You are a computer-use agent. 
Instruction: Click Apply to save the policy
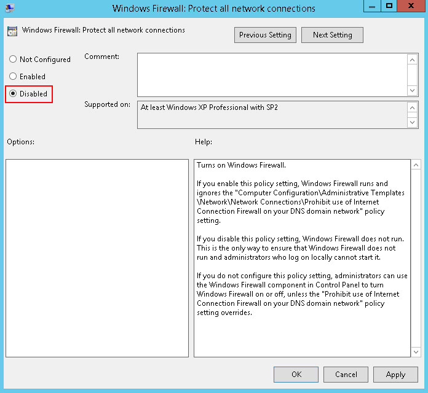click(x=395, y=375)
